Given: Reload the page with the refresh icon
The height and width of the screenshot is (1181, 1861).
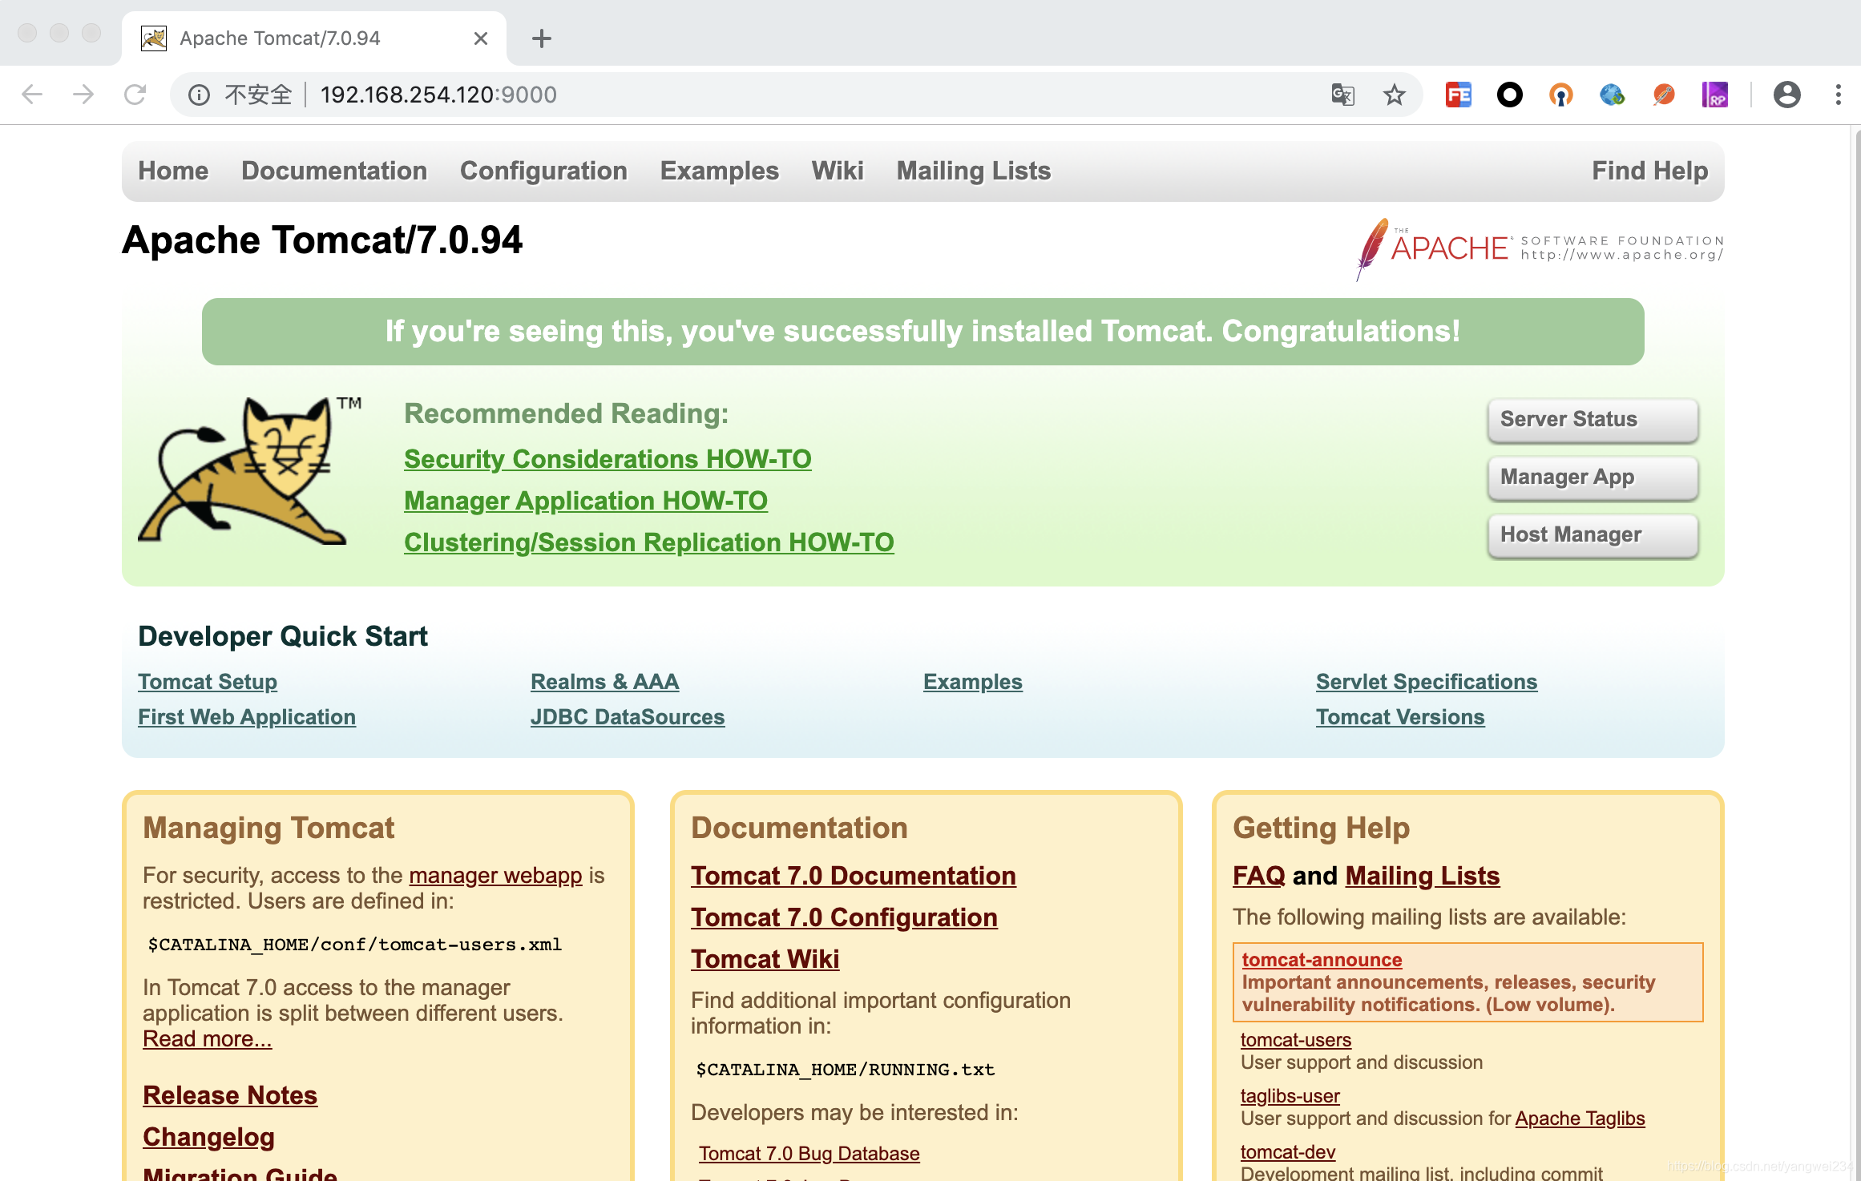Looking at the screenshot, I should [135, 95].
